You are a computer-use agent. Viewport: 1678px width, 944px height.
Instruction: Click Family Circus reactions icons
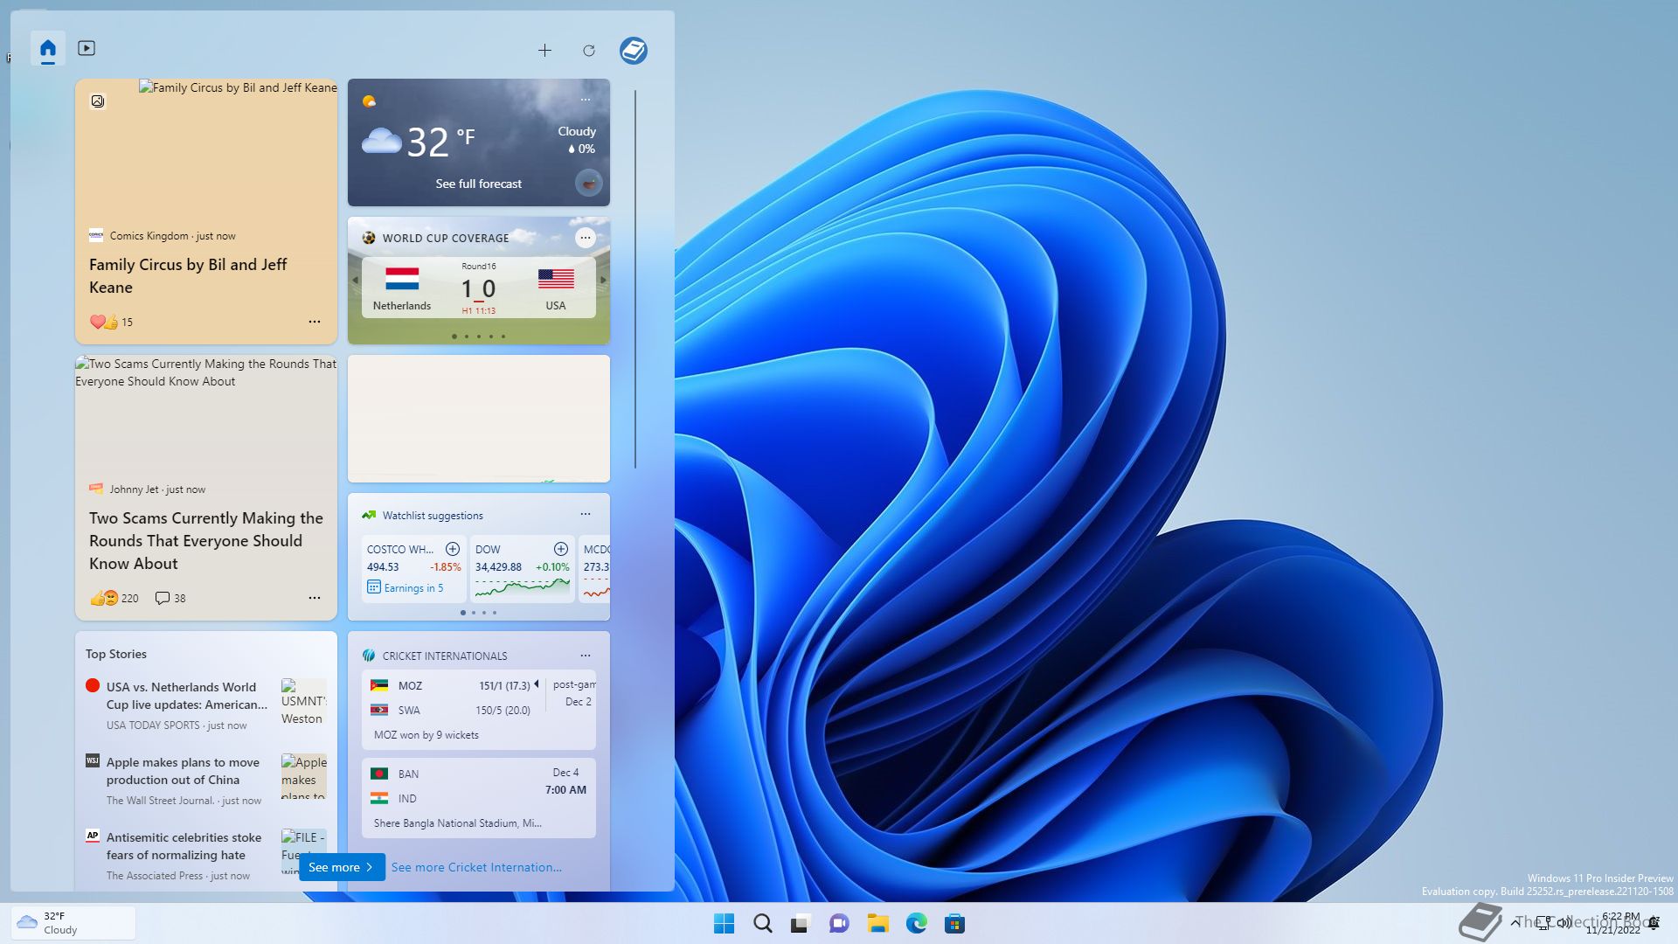click(x=104, y=322)
